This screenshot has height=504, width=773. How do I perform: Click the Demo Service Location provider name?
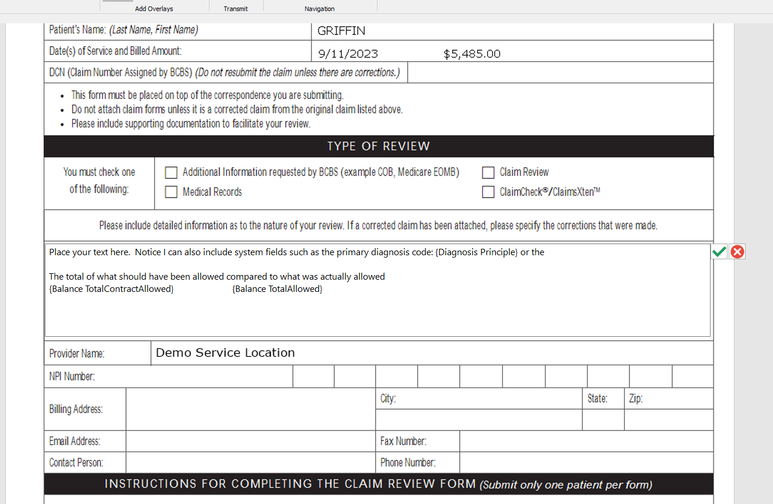click(x=225, y=353)
